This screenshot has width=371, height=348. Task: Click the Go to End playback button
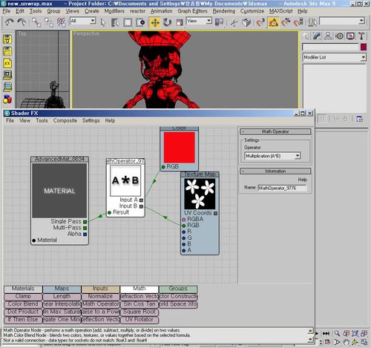point(326,333)
